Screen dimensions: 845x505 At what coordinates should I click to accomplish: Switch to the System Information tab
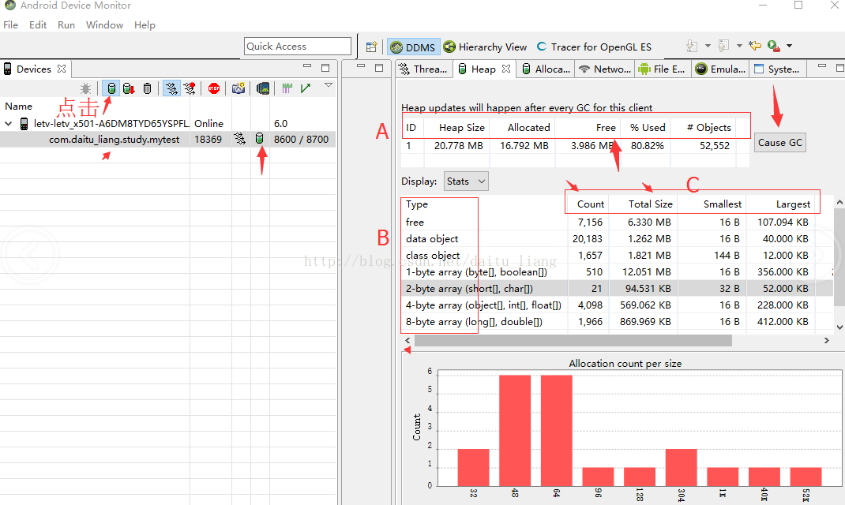coord(776,69)
